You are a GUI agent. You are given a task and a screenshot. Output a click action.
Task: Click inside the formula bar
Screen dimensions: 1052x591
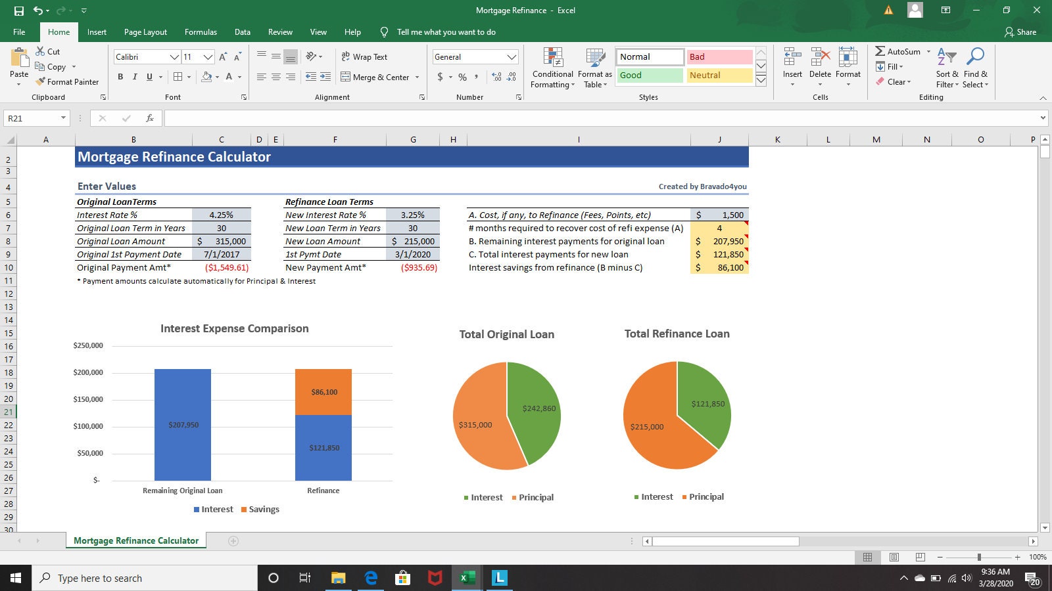(x=460, y=118)
